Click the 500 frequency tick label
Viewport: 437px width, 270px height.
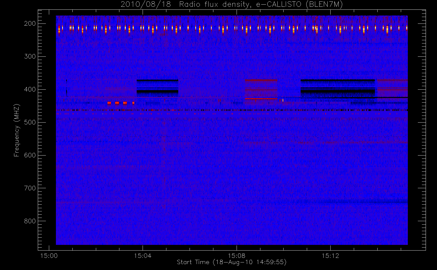click(30, 122)
